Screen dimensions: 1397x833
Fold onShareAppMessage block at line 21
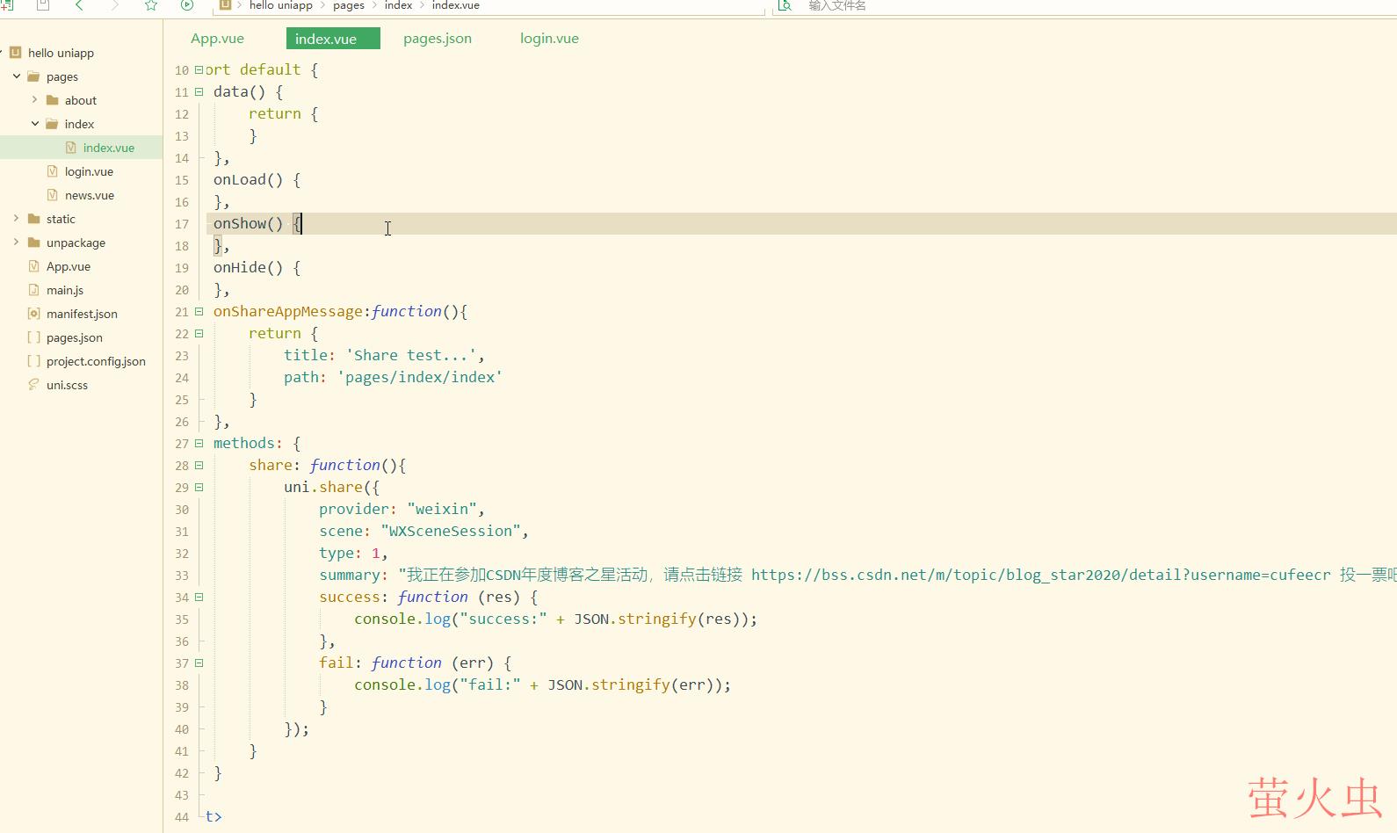(199, 312)
